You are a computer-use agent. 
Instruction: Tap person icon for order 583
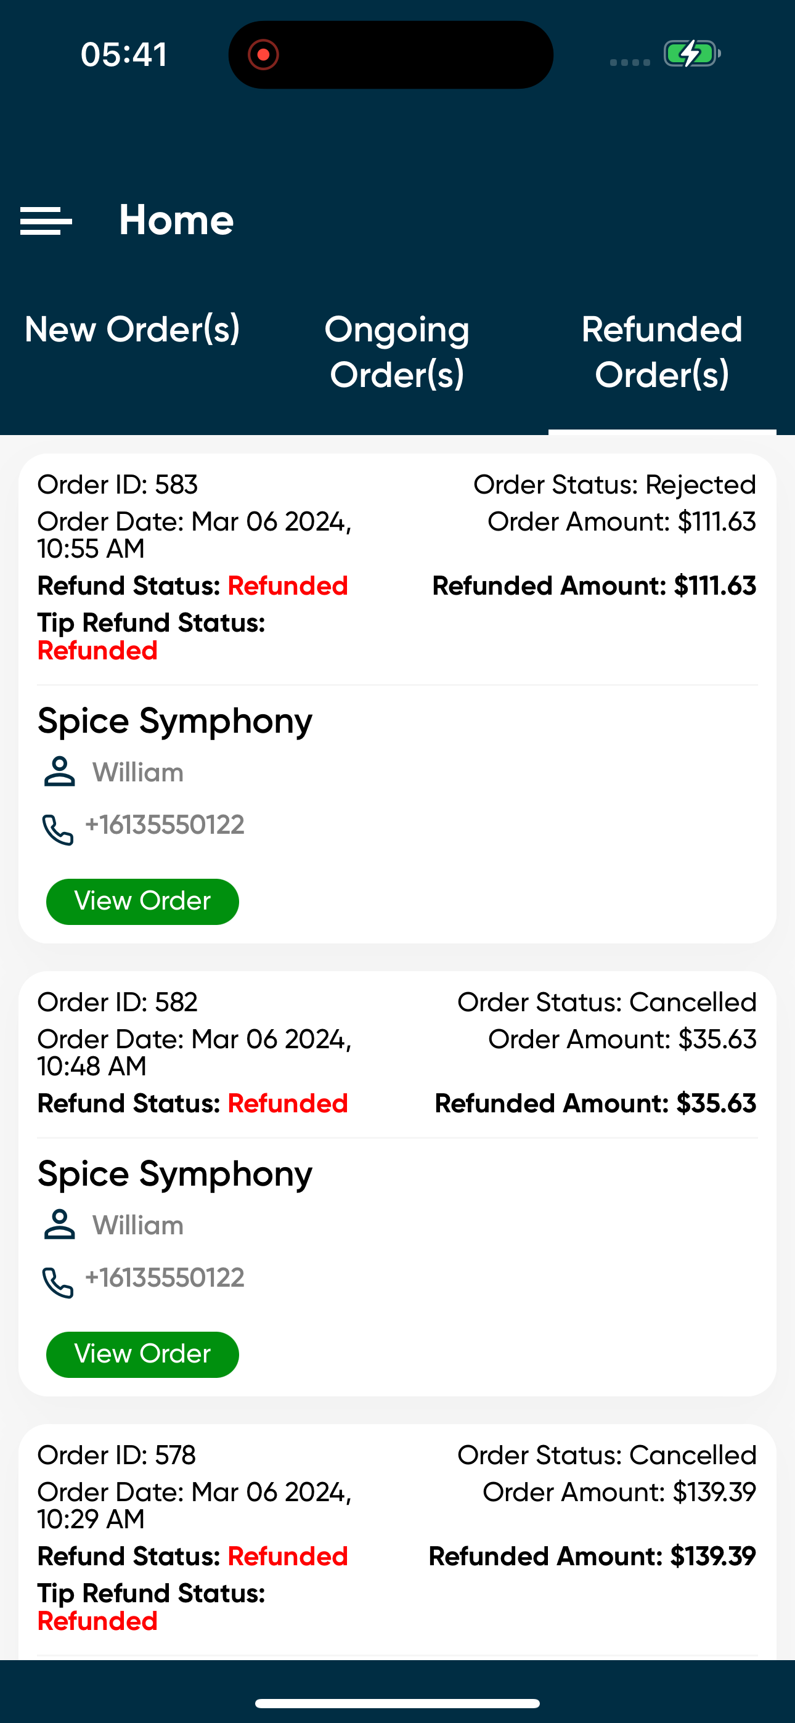coord(60,772)
